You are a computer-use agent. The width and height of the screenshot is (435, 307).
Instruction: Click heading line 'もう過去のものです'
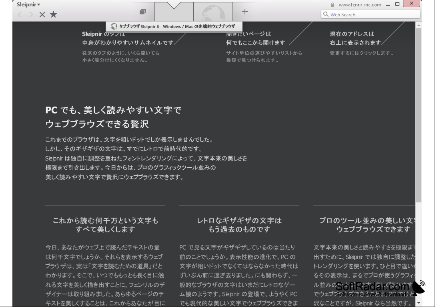(x=239, y=230)
